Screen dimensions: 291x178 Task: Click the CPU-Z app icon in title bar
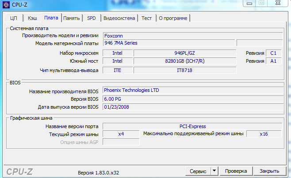(x=6, y=4)
